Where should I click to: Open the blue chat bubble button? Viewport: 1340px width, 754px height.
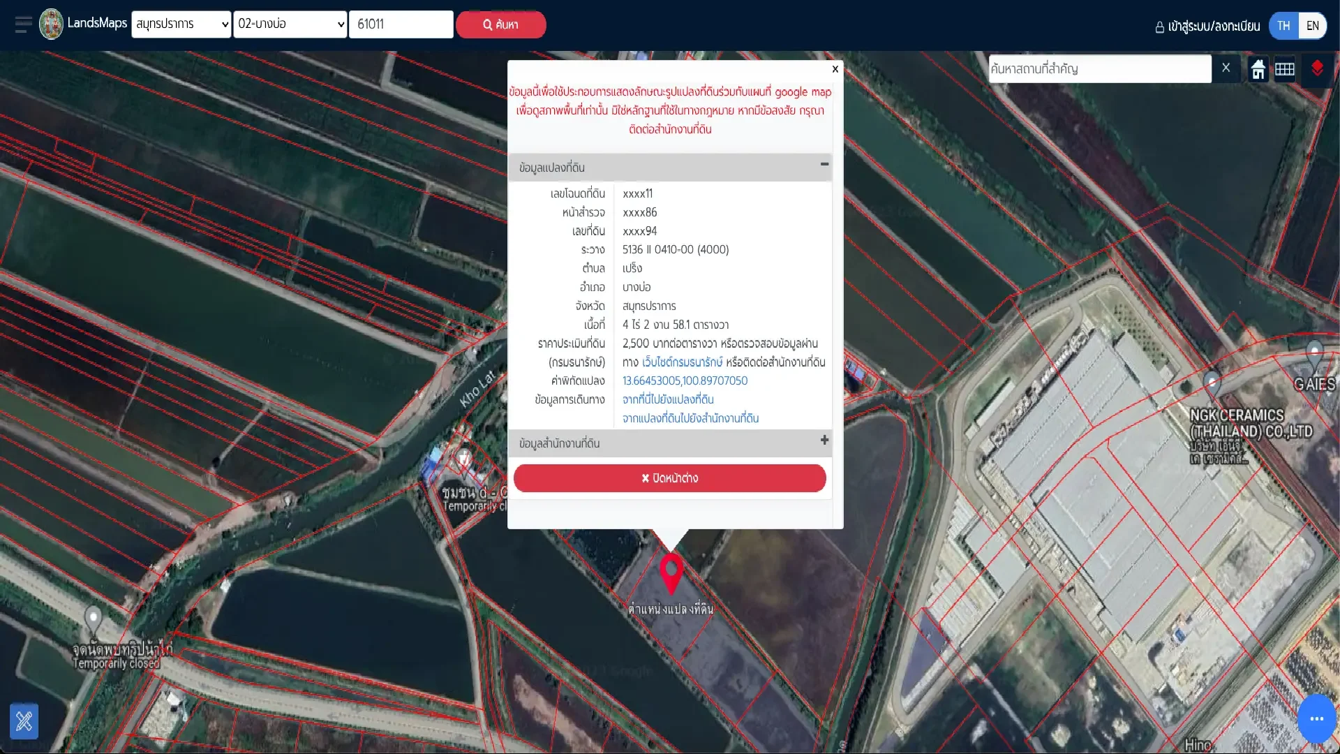coord(1316,718)
